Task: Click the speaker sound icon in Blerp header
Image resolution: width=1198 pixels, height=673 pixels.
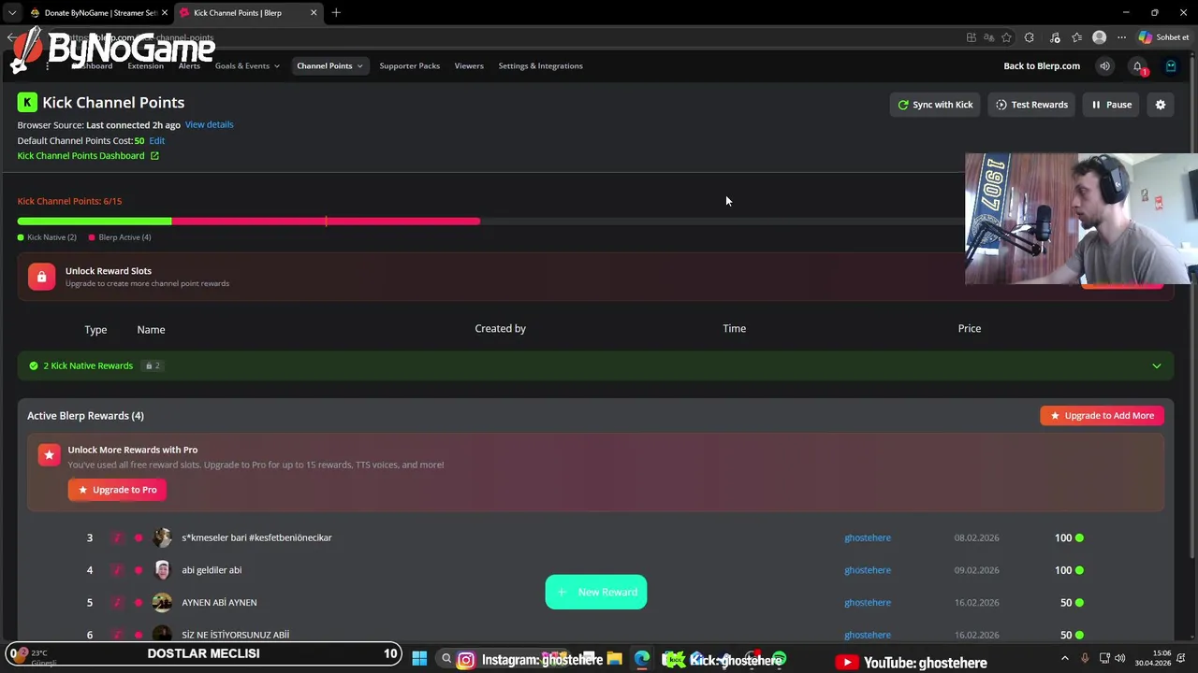Action: point(1104,66)
